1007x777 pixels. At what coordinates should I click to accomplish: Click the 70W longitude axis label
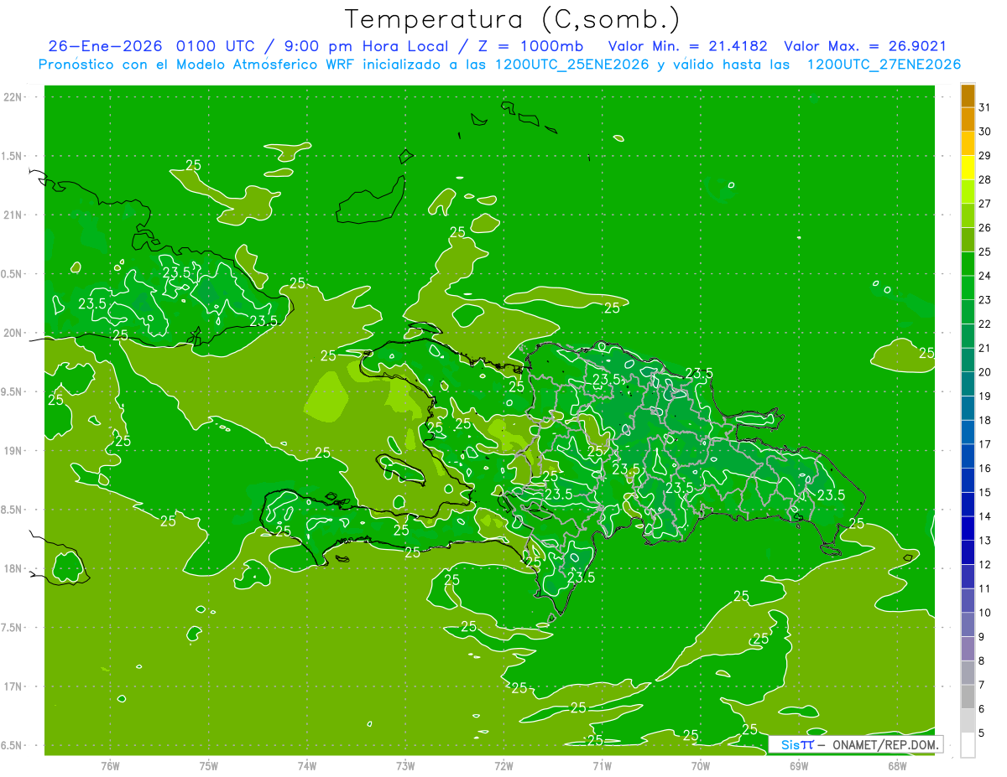(x=701, y=765)
